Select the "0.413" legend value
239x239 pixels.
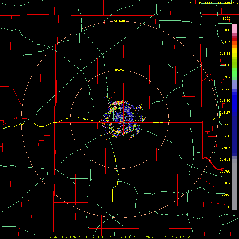225,160
